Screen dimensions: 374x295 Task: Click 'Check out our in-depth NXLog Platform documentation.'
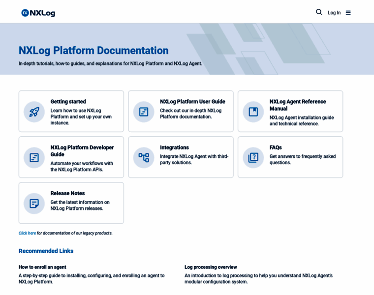coord(190,114)
